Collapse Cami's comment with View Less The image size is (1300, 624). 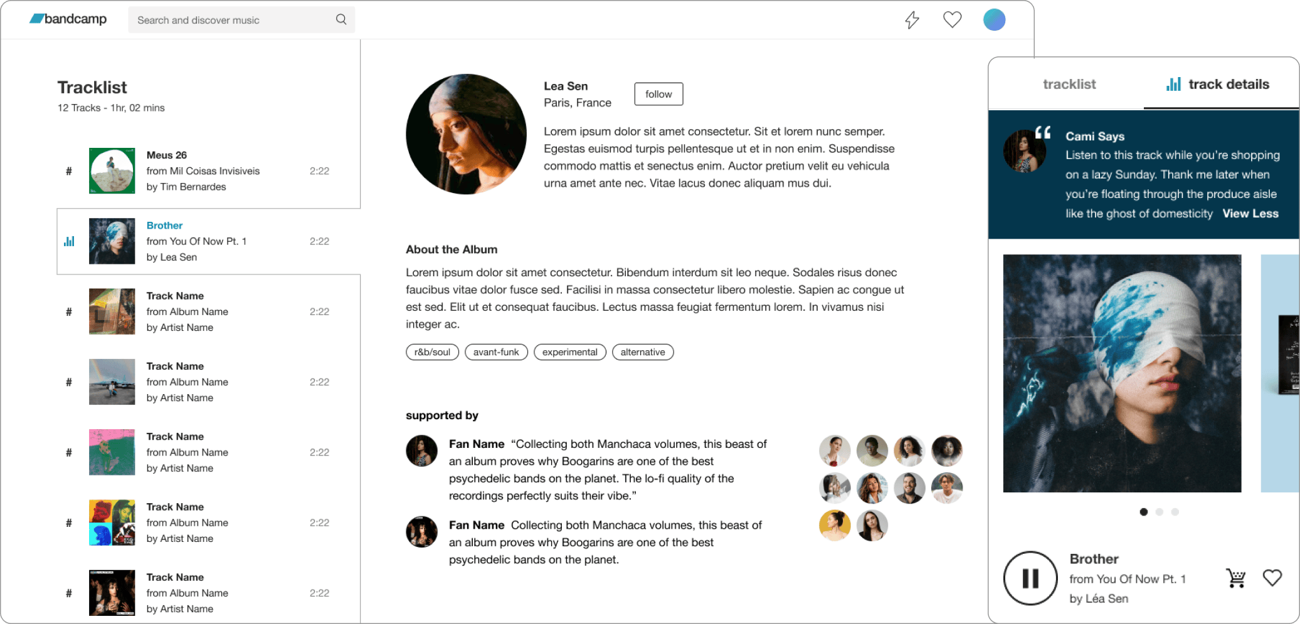point(1250,214)
